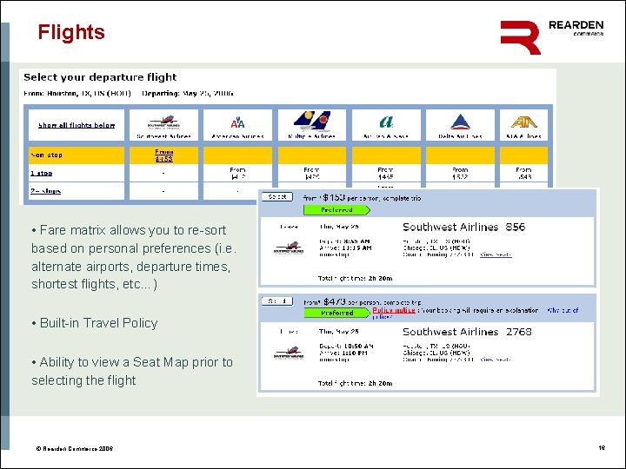The width and height of the screenshot is (626, 469).
Task: Click '© Rearden Commerce 2006' footer text
Action: click(75, 449)
